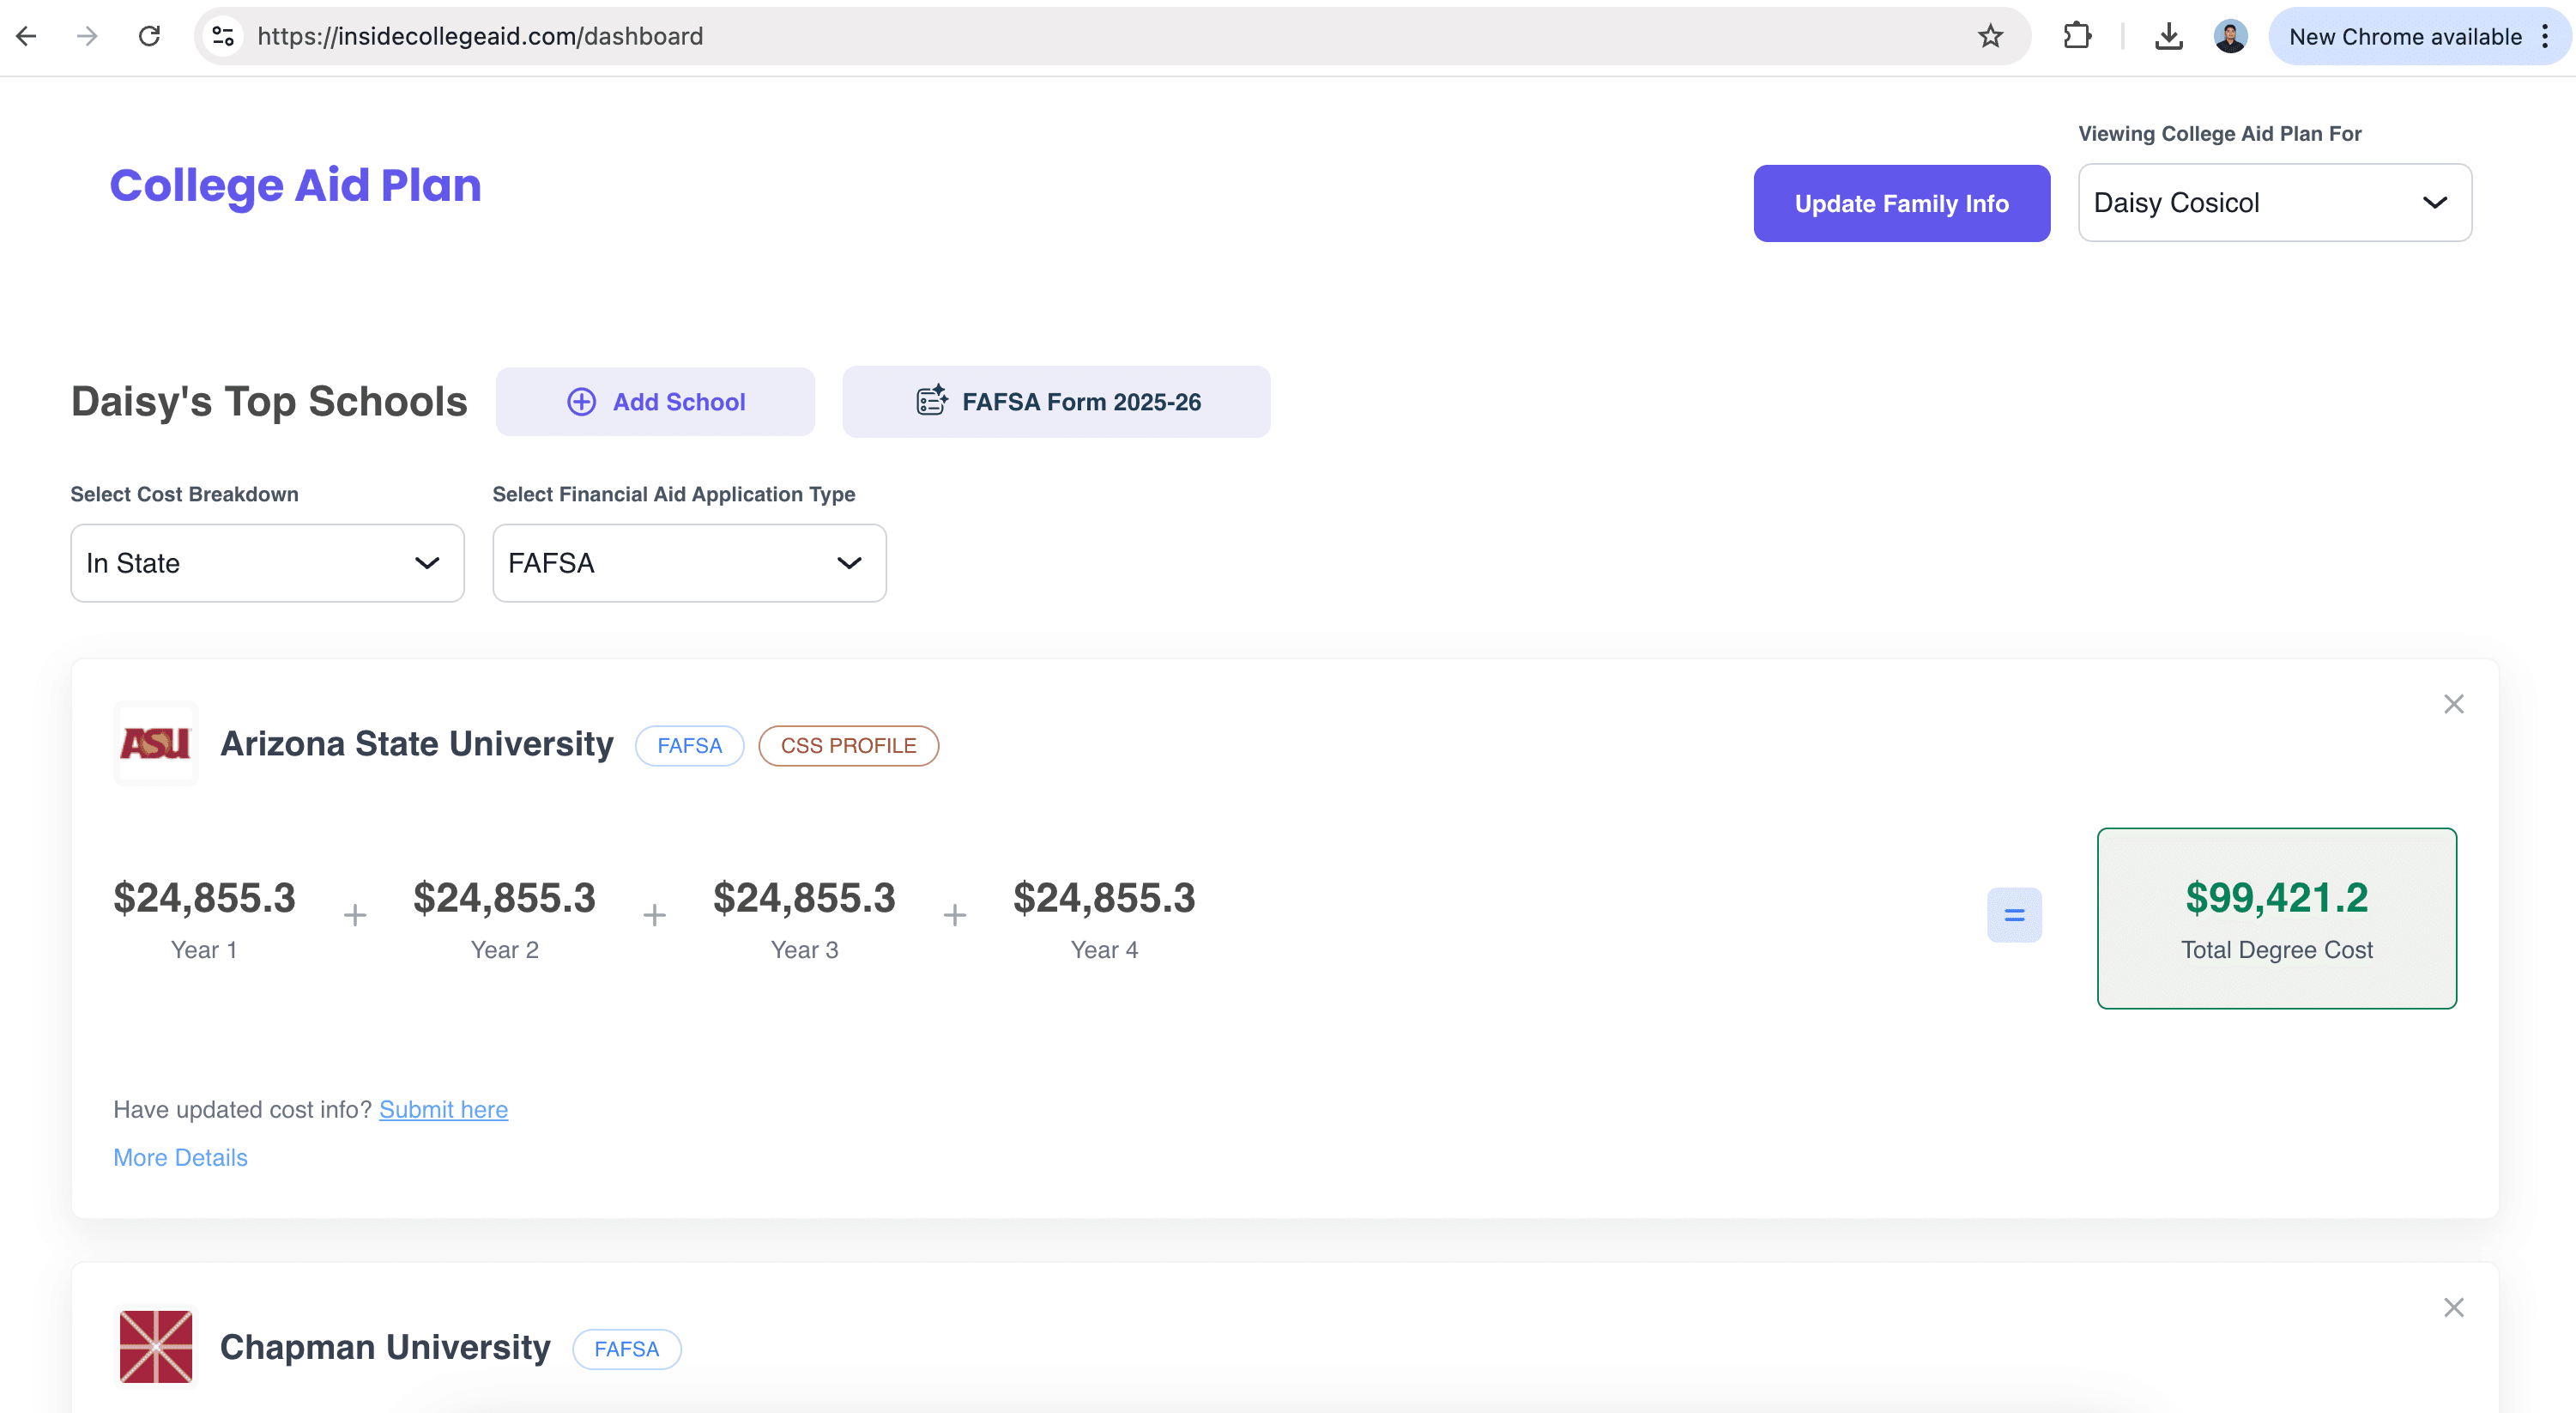Click the Year 1 cost $24,855.3
This screenshot has width=2576, height=1413.
[204, 898]
